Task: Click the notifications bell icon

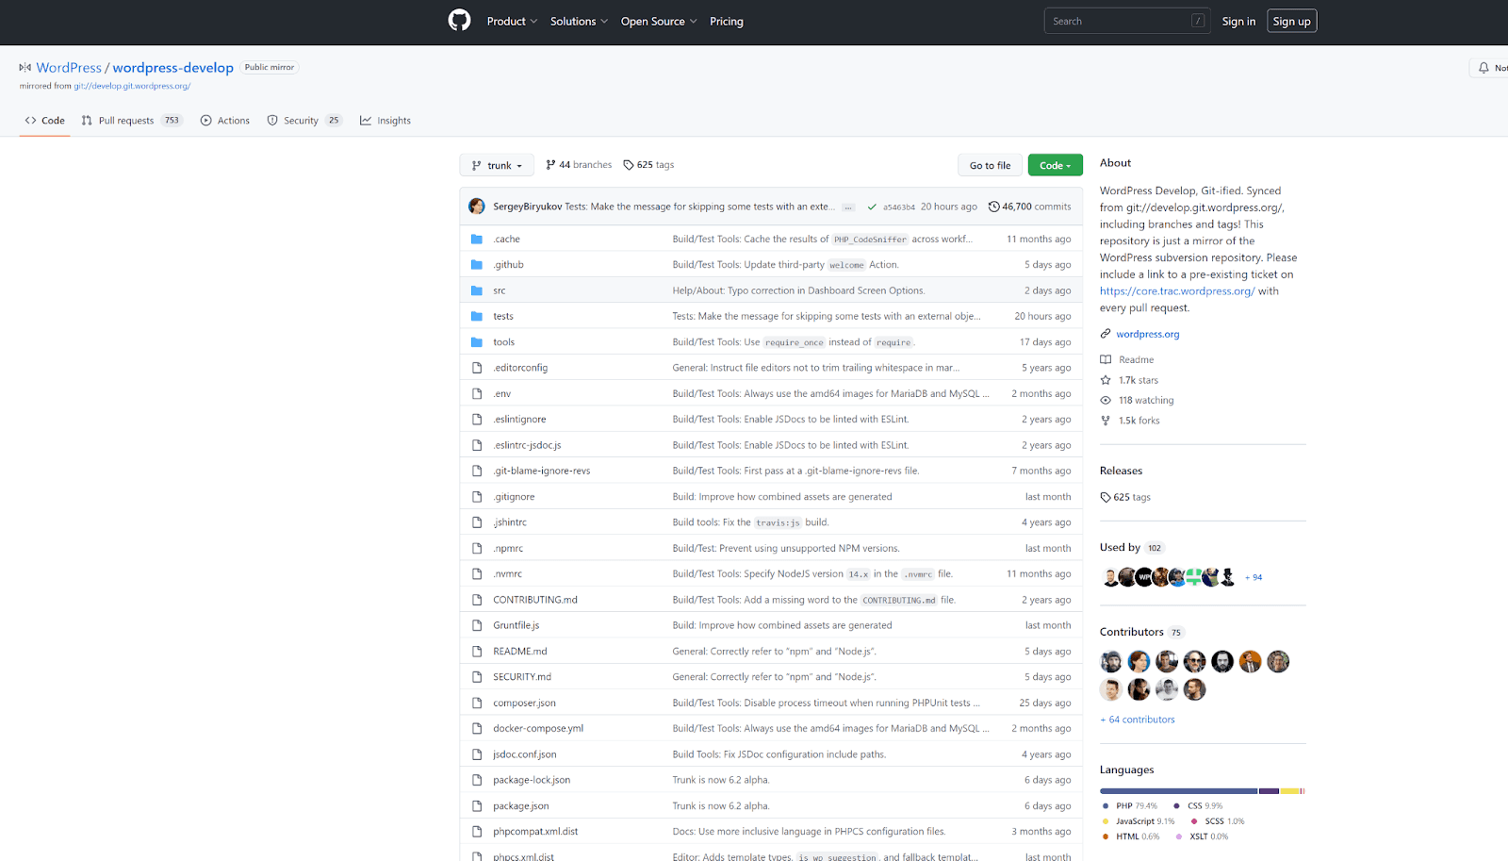Action: coord(1483,68)
